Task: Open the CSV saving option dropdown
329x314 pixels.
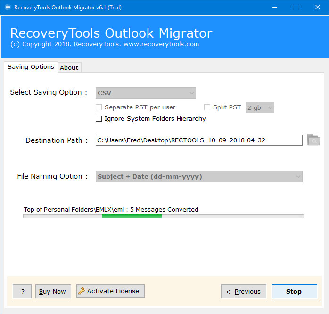Action: [x=146, y=93]
